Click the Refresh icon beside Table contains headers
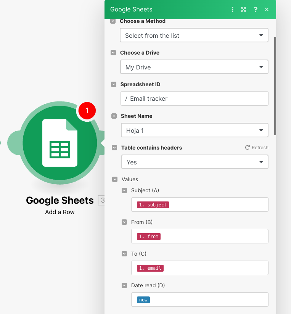Screen dimensions: 291x314 click(x=248, y=148)
